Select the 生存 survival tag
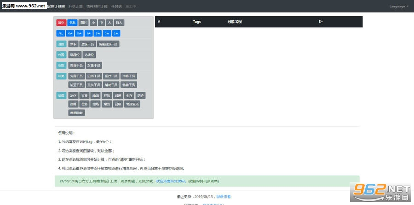414x205 pixels. pyautogui.click(x=129, y=95)
